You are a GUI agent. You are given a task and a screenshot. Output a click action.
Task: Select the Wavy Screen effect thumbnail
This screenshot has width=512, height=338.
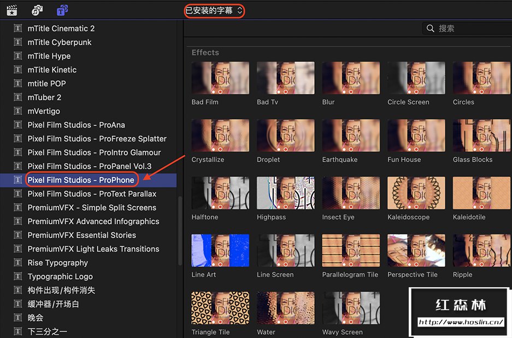[x=351, y=307]
